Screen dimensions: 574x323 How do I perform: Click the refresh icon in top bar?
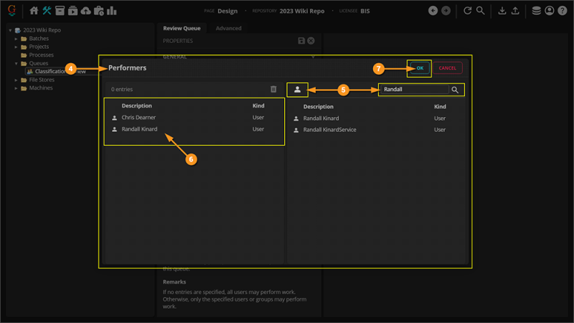coord(467,11)
